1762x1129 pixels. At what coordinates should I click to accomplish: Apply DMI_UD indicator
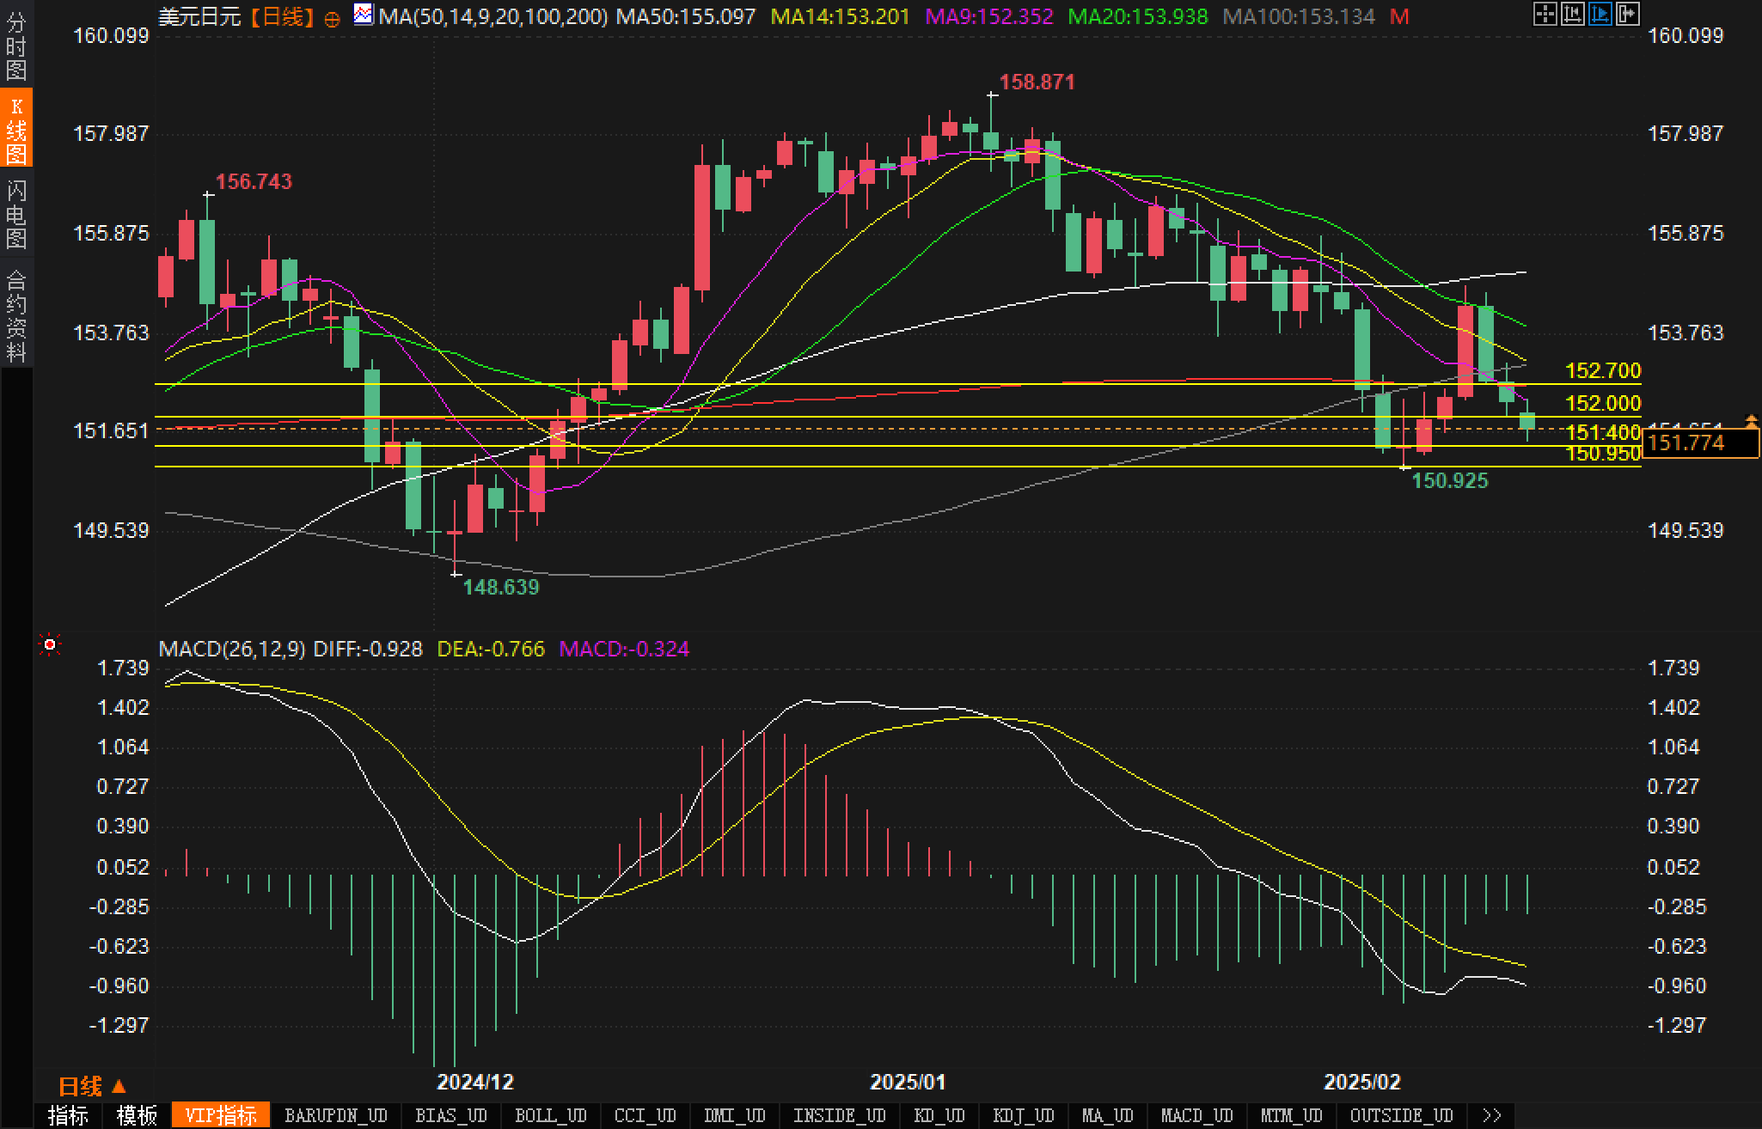click(735, 1115)
